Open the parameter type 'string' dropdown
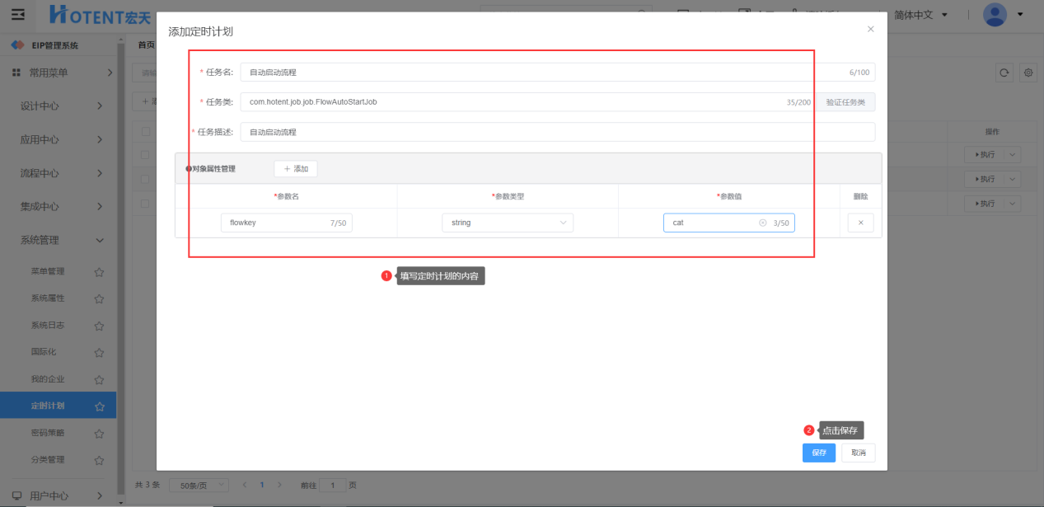Viewport: 1044px width, 507px height. pos(508,223)
